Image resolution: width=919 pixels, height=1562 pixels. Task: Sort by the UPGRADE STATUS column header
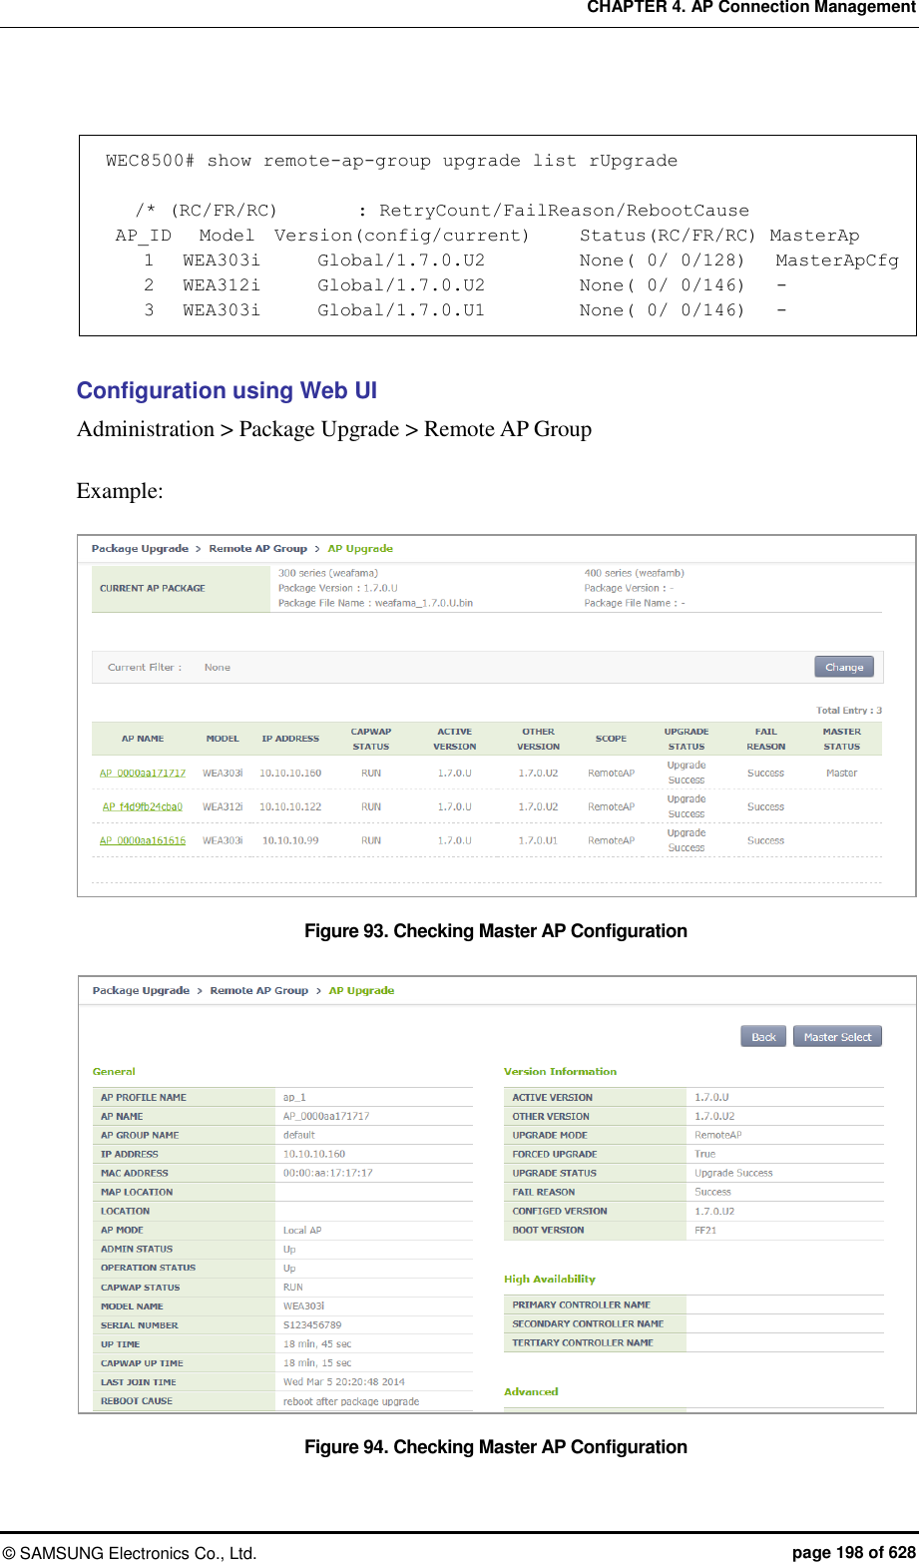click(x=687, y=739)
